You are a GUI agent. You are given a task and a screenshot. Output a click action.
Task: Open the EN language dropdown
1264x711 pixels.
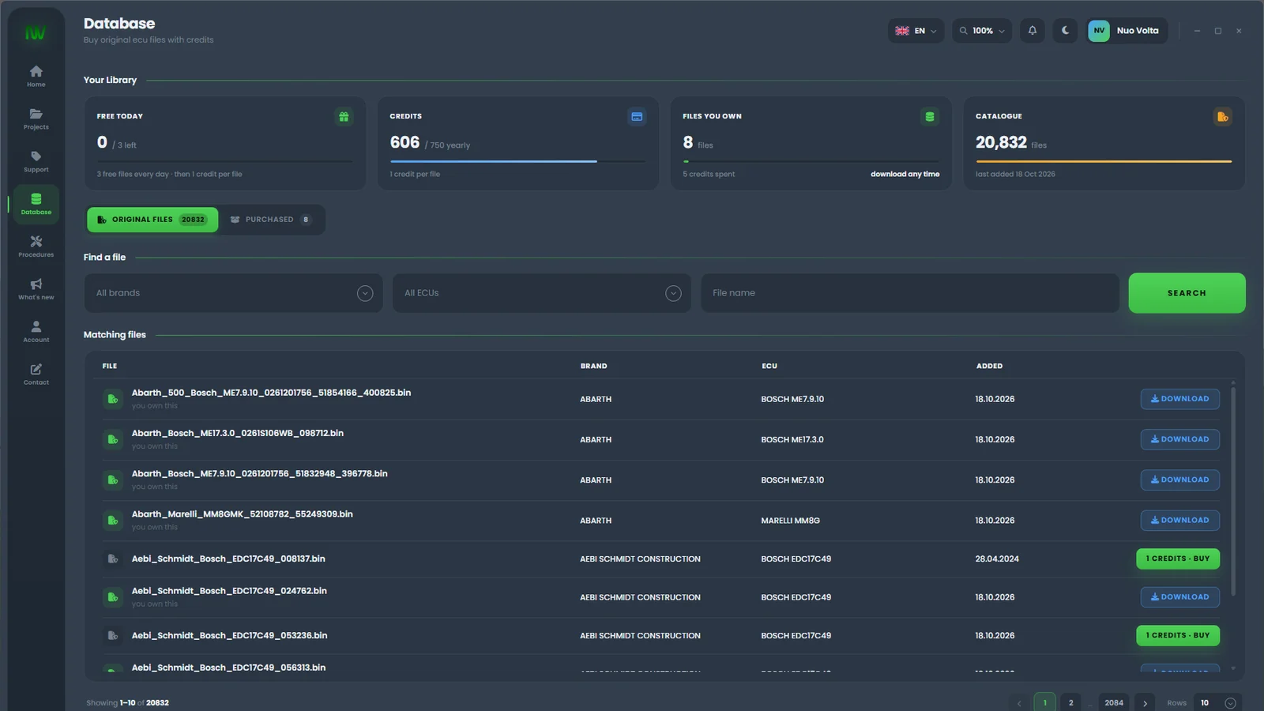[x=916, y=31]
